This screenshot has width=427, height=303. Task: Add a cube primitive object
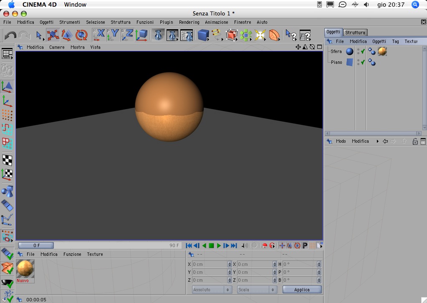coord(203,35)
